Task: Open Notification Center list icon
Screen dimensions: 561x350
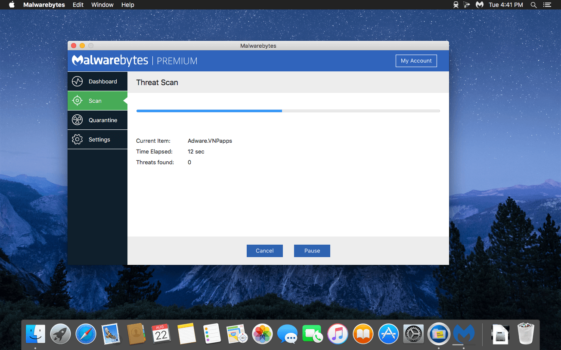Action: [x=547, y=5]
